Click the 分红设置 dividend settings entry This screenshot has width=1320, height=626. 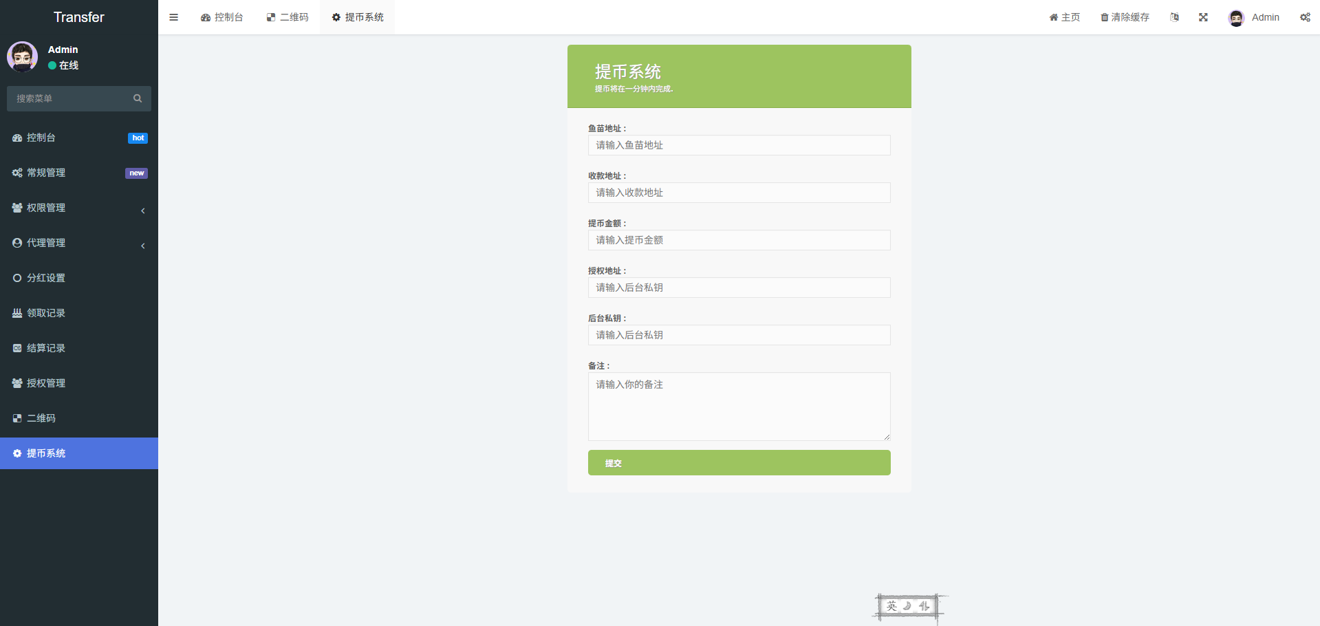point(45,277)
